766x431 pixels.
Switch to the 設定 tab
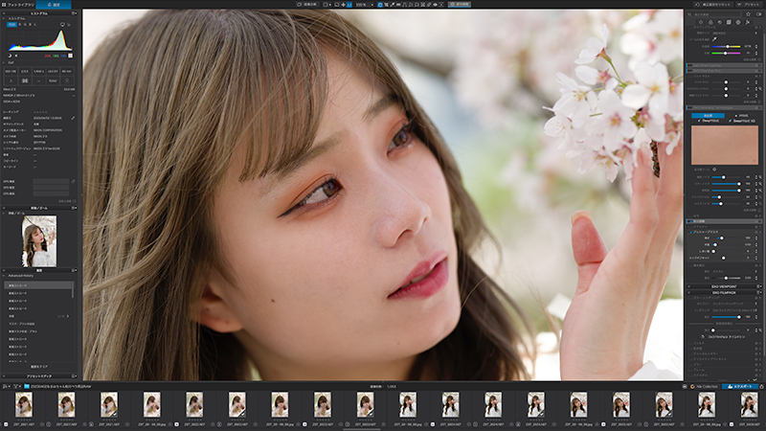tap(54, 5)
